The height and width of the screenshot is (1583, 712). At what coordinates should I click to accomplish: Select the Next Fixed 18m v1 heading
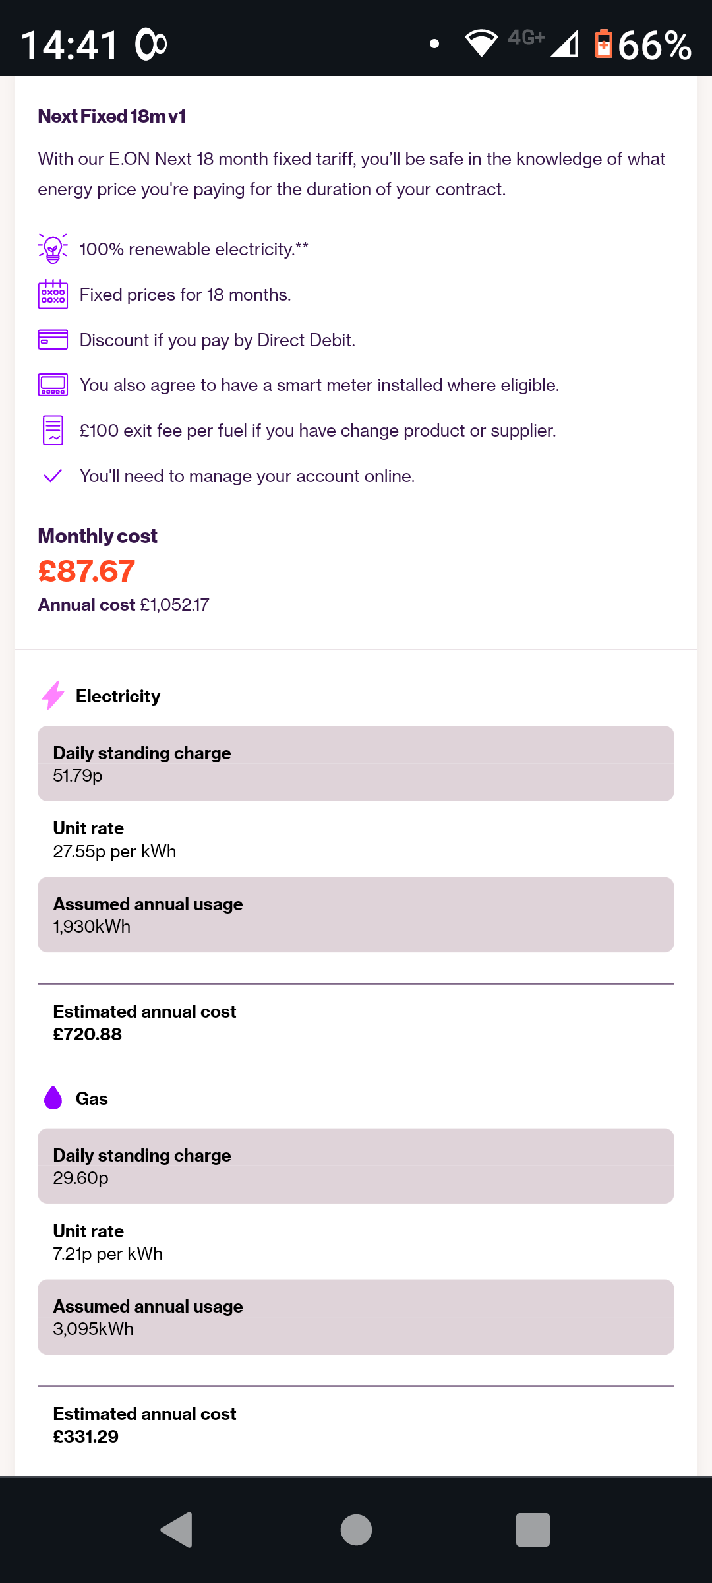point(112,116)
